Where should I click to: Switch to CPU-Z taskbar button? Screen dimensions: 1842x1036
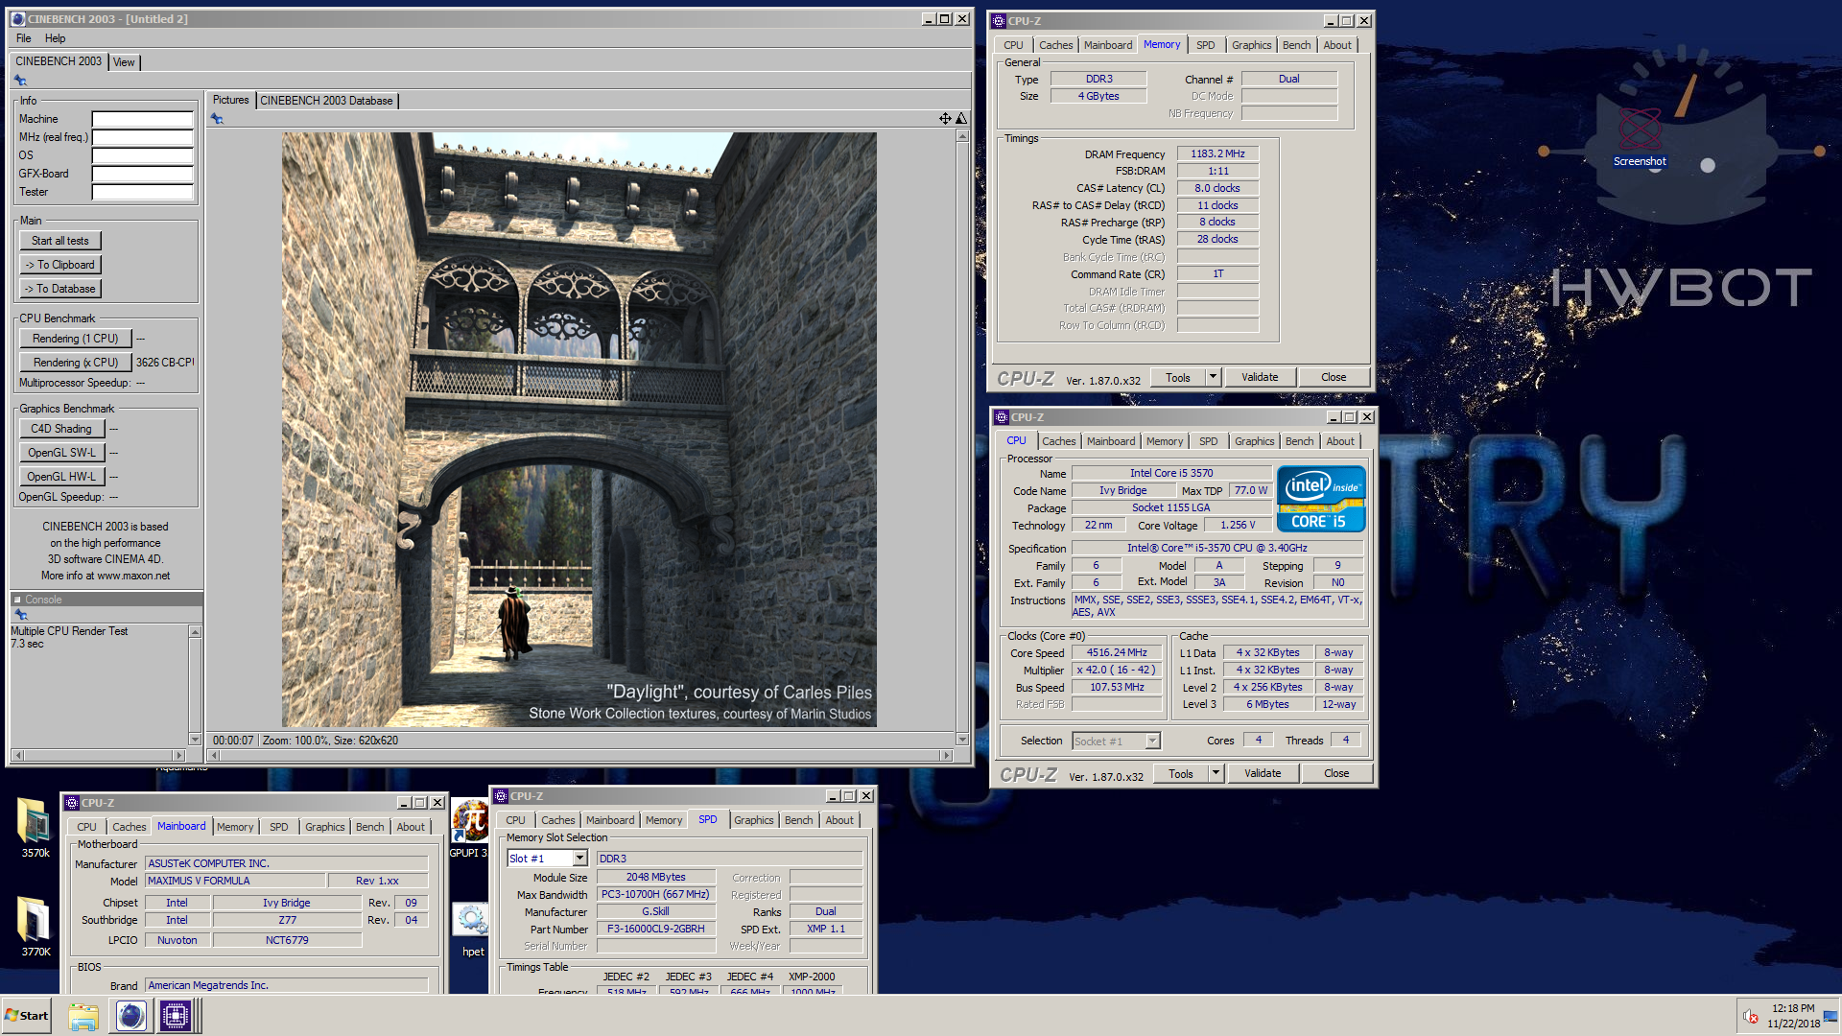[177, 1016]
